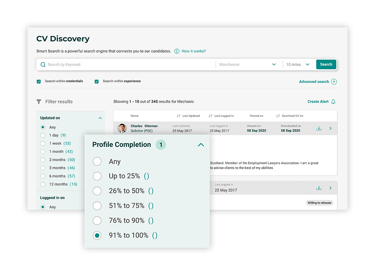Viewport: 375px width, 269px height.
Task: Select 1 day updated filter
Action: click(x=43, y=135)
